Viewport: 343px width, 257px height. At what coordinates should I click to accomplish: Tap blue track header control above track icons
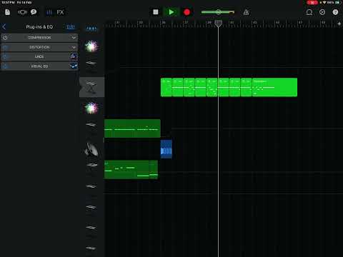click(x=91, y=29)
